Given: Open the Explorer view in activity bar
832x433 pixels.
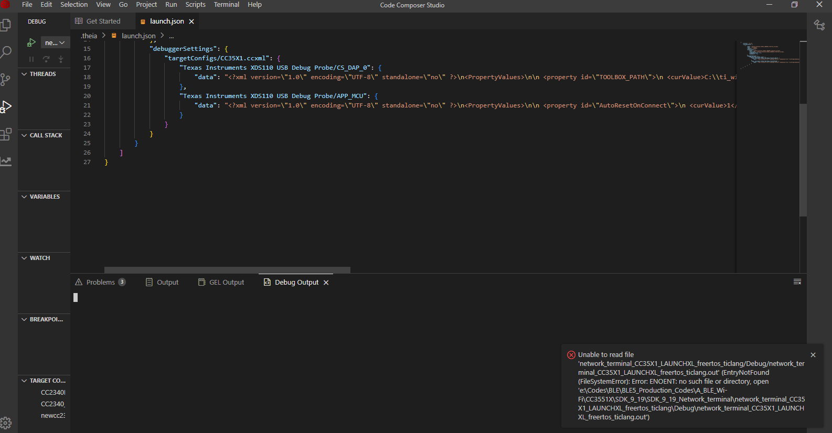Looking at the screenshot, I should pyautogui.click(x=6, y=25).
